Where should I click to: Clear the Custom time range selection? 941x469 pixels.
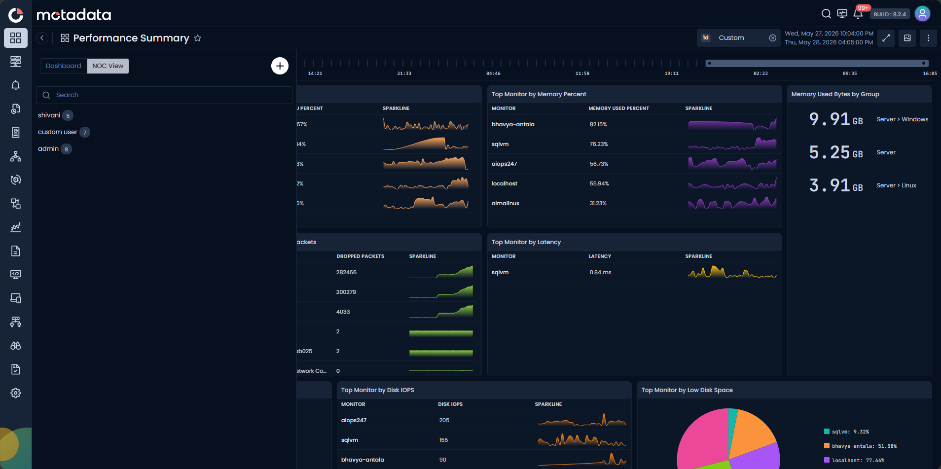(x=773, y=38)
